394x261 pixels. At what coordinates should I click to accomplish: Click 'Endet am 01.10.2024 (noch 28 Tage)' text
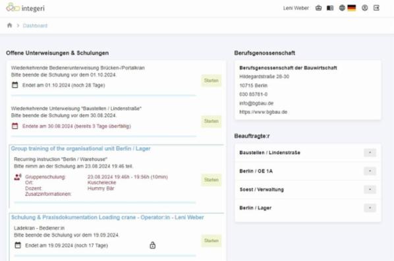click(63, 85)
